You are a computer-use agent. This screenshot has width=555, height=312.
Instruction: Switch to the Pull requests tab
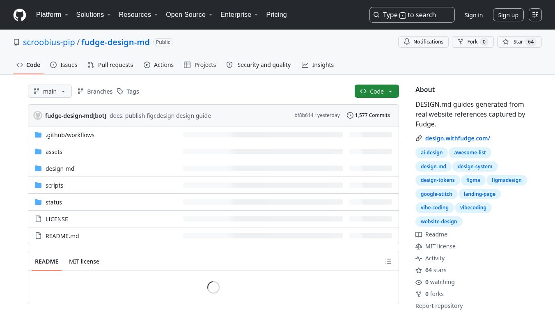coord(110,65)
